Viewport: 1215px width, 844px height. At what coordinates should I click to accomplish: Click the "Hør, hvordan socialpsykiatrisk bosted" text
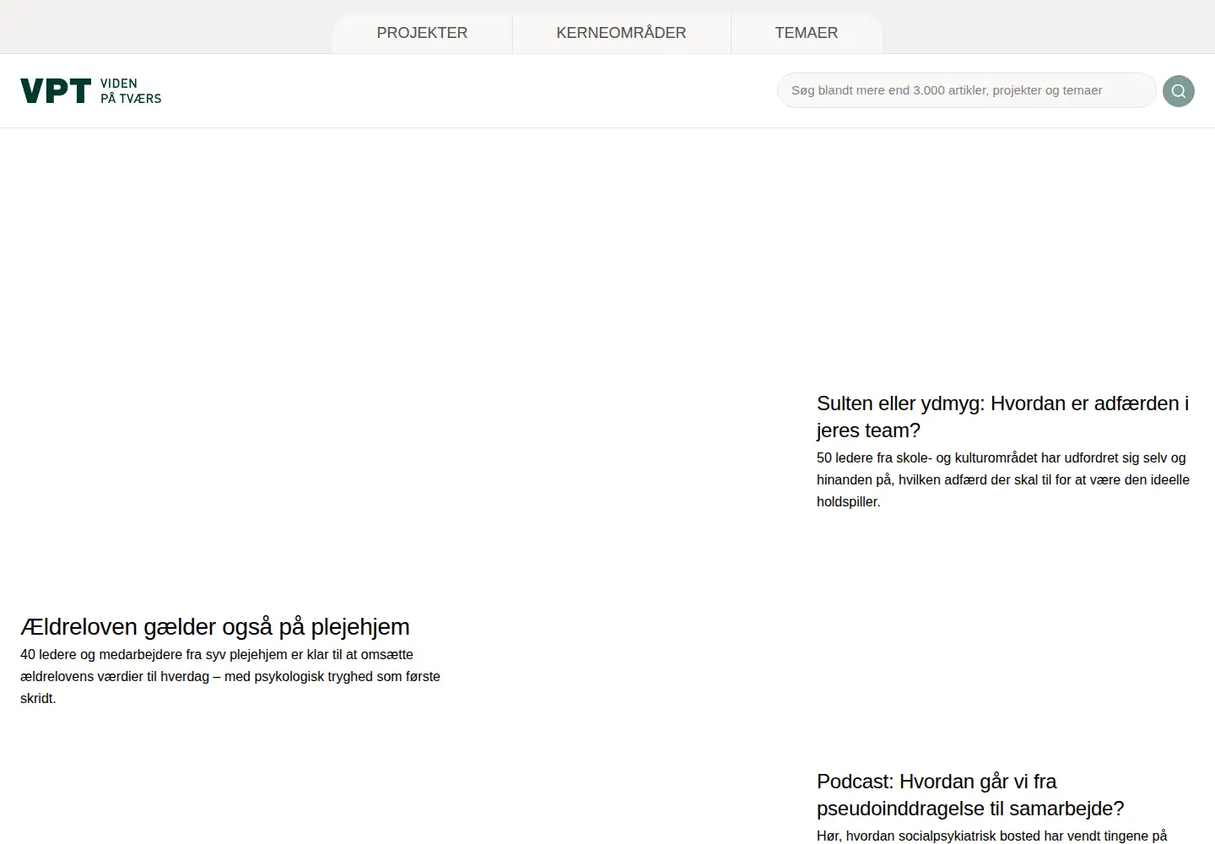(x=991, y=836)
